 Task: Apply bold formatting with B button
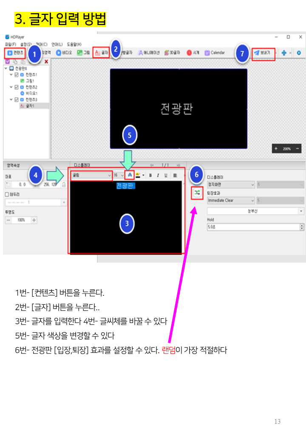tap(150, 175)
